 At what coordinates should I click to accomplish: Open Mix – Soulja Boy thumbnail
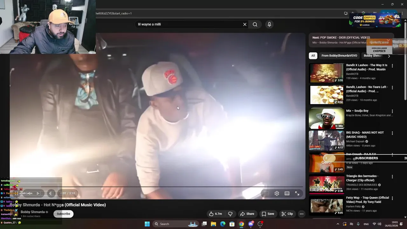tap(327, 118)
